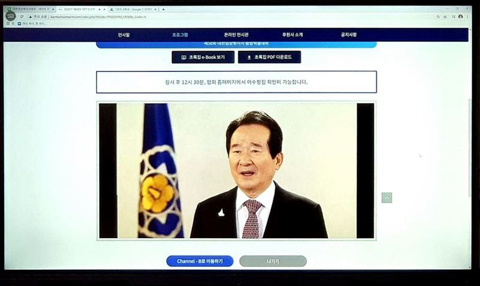
Task: Open the 인사말 menu
Action: pyautogui.click(x=124, y=35)
